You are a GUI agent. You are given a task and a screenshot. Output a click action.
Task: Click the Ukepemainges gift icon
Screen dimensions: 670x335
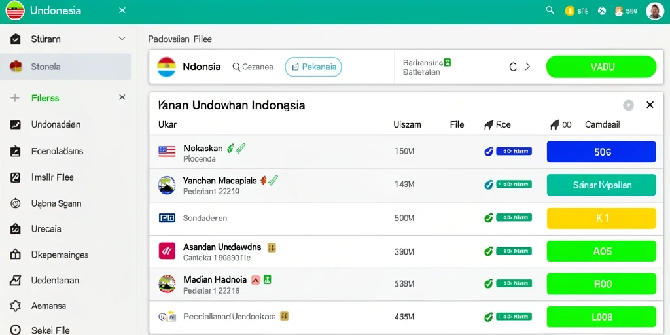tap(16, 255)
